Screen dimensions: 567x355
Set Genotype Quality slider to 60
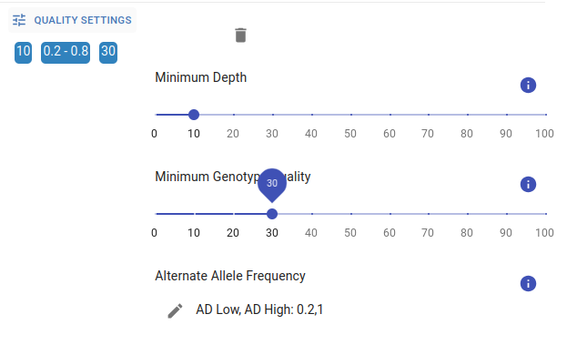pos(390,214)
